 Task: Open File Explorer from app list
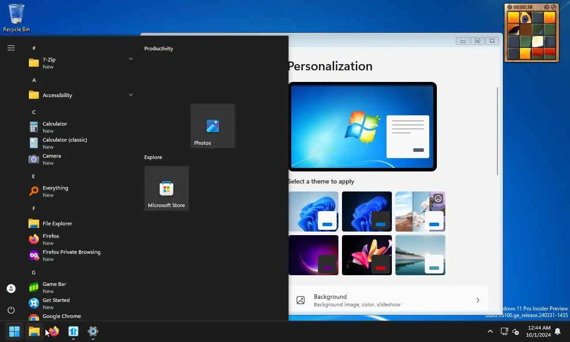(80, 223)
